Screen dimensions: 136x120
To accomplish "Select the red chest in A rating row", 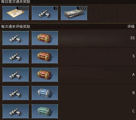I will [x=45, y=75].
